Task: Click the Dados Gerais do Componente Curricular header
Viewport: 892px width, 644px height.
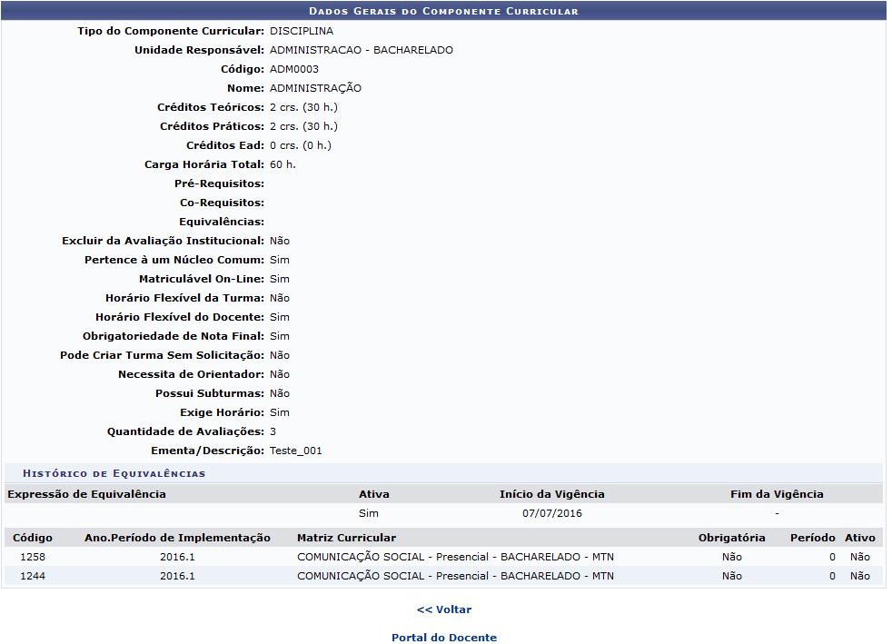Action: click(443, 11)
